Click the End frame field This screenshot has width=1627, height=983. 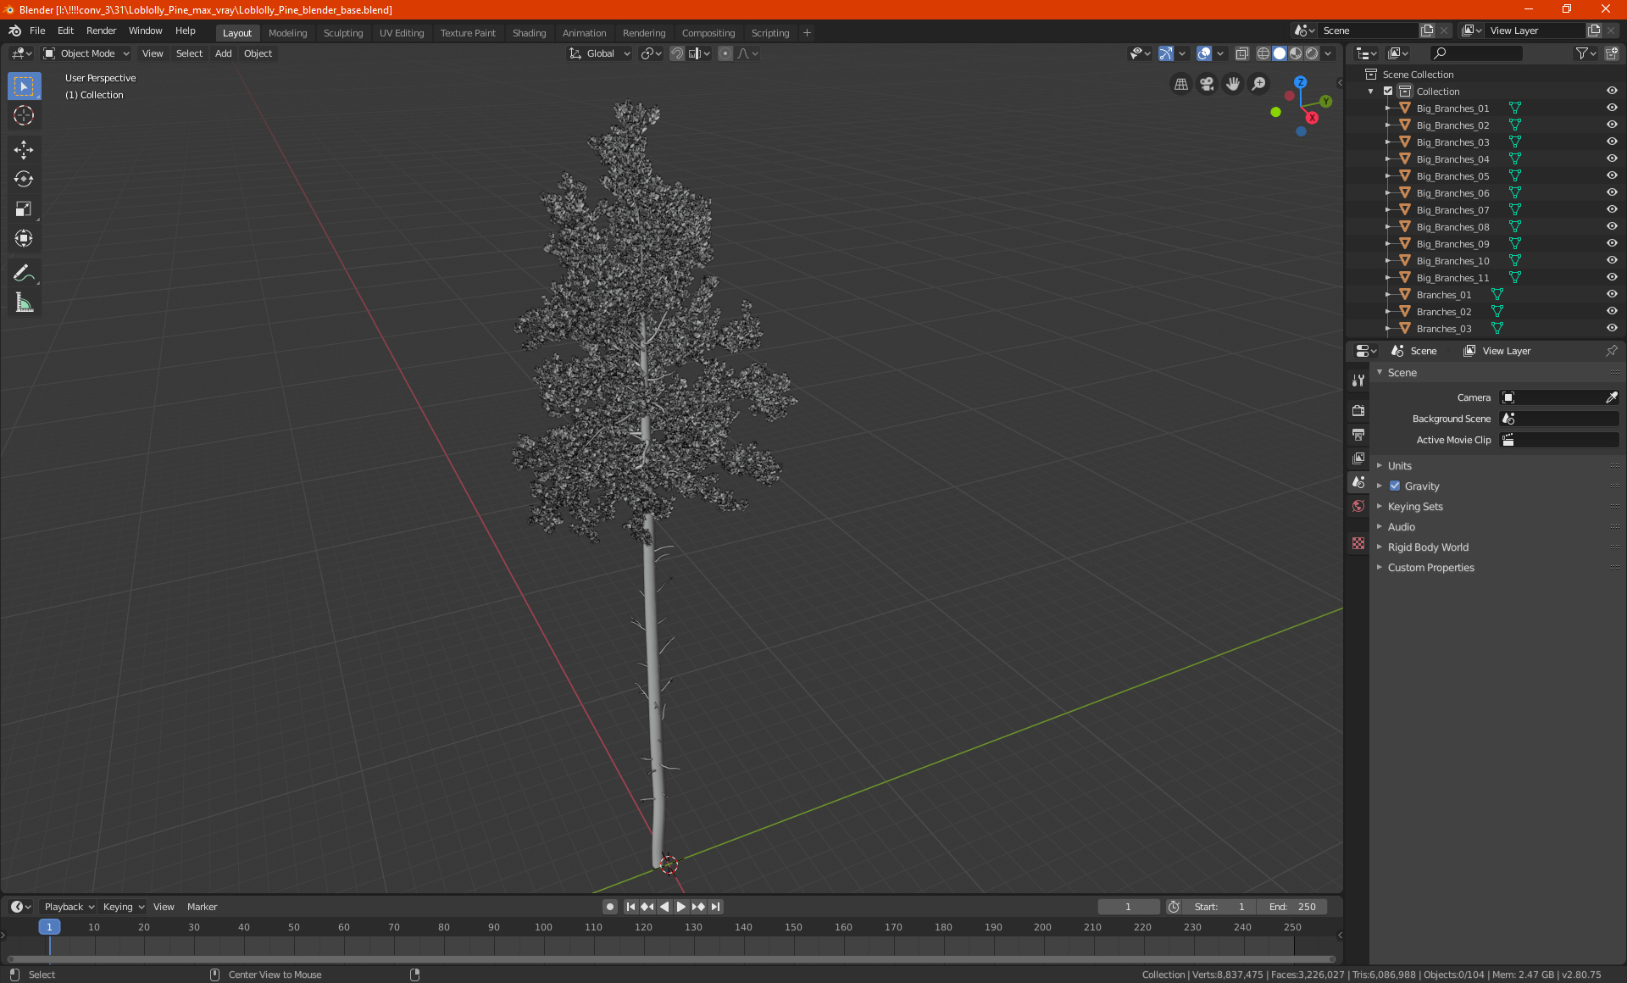[x=1292, y=907]
